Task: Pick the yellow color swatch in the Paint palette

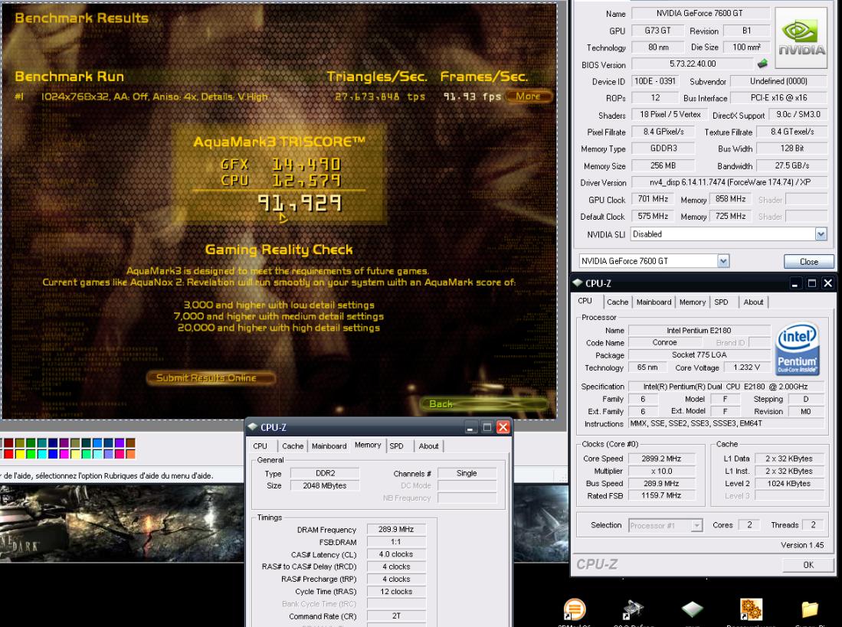Action: [20, 454]
